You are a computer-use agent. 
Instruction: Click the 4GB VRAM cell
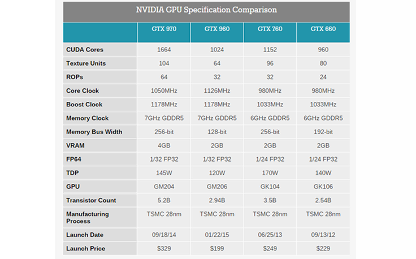164,146
